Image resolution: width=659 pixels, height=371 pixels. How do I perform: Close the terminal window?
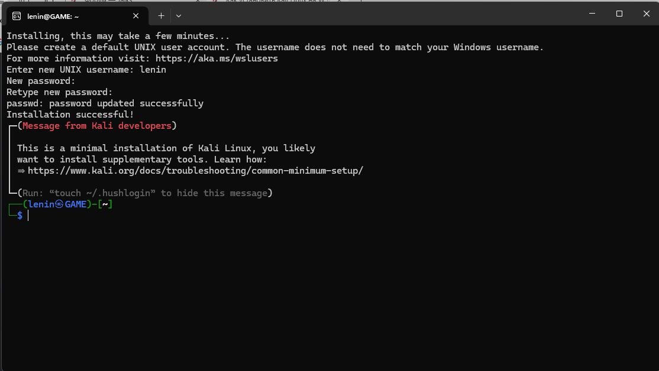click(647, 14)
